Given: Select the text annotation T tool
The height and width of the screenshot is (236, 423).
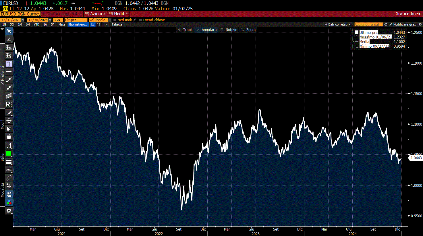Looking at the screenshot, I should [x=9, y=64].
